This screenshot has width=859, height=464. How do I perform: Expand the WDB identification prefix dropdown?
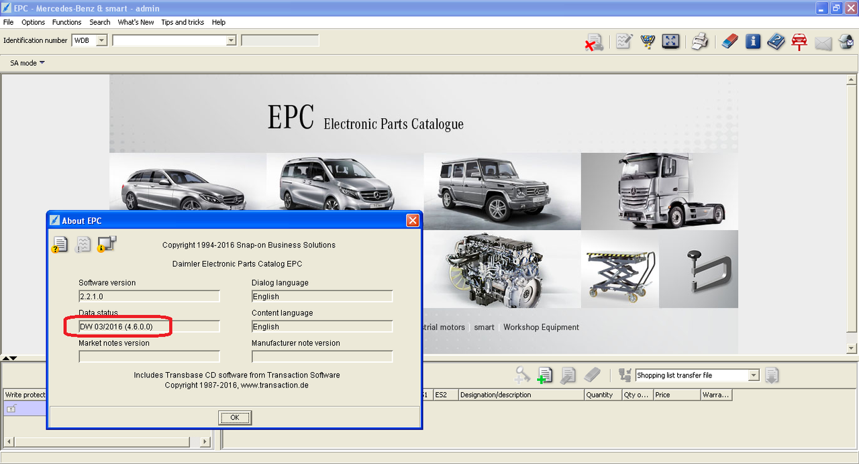[x=101, y=40]
